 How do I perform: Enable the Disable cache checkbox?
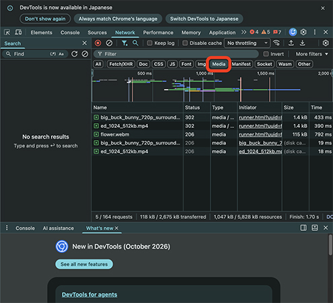pyautogui.click(x=185, y=43)
